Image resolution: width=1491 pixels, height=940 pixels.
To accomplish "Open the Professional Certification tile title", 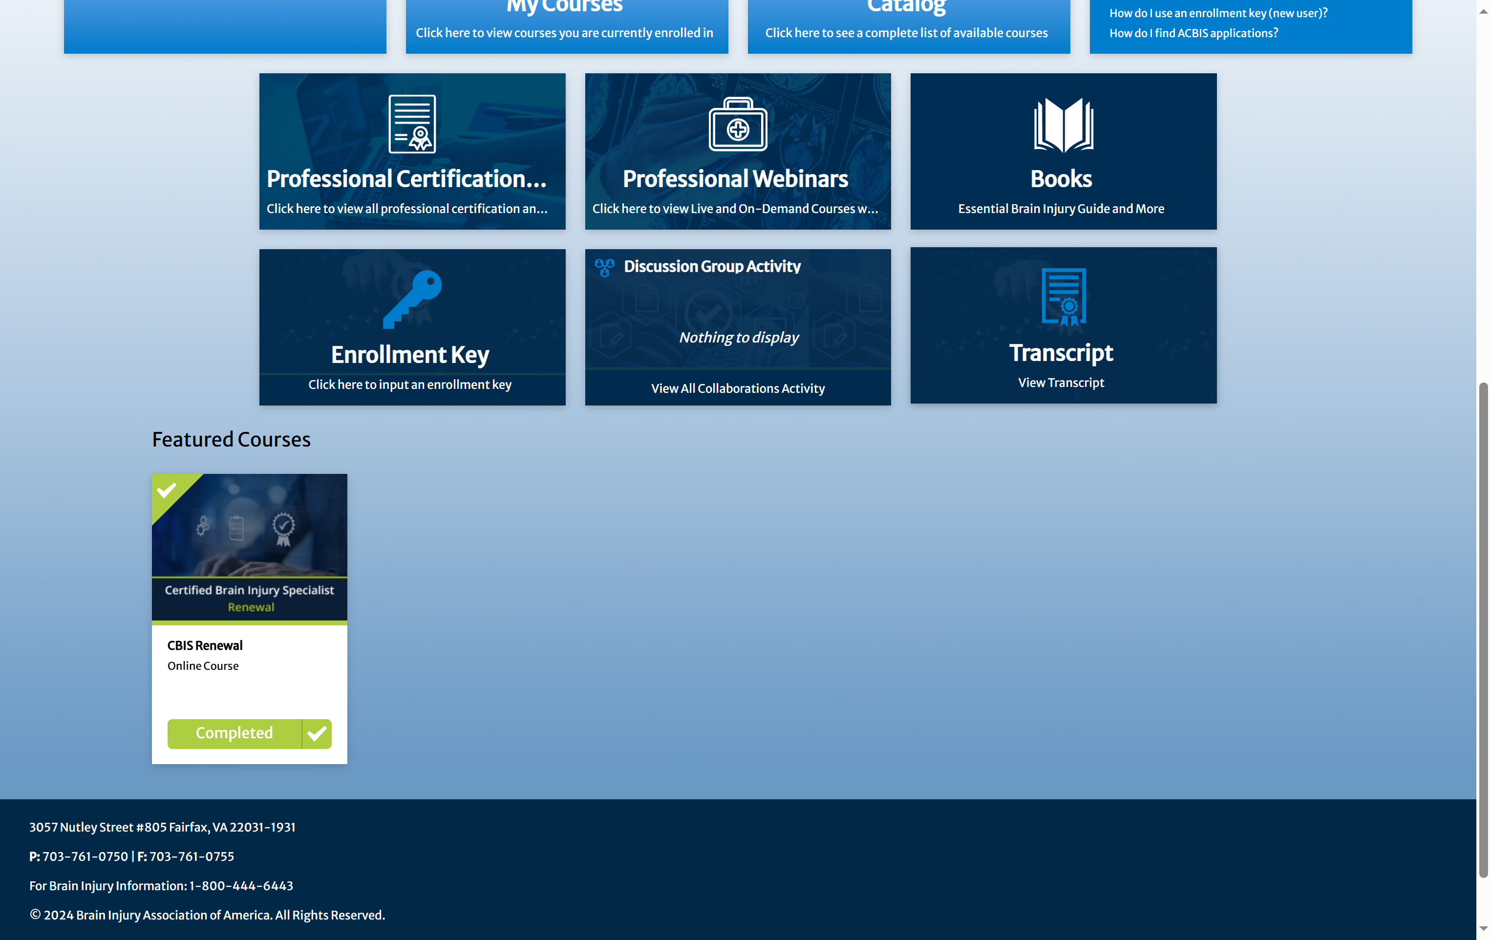I will coord(406,179).
